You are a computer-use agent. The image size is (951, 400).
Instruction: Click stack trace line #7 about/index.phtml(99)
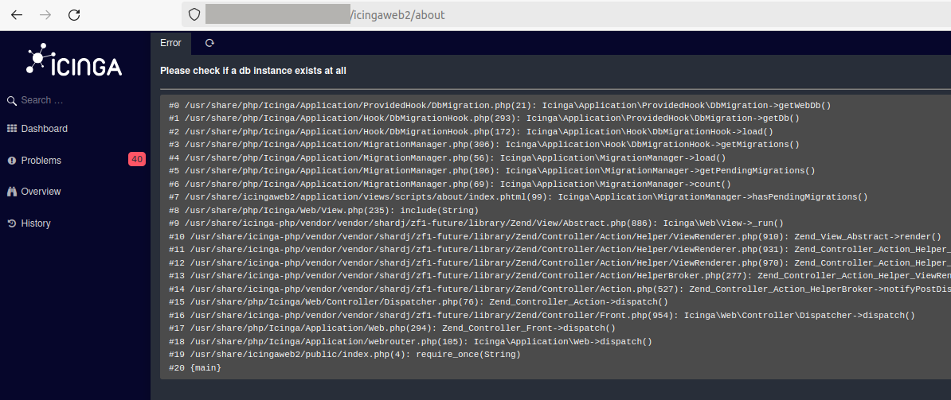click(x=519, y=197)
